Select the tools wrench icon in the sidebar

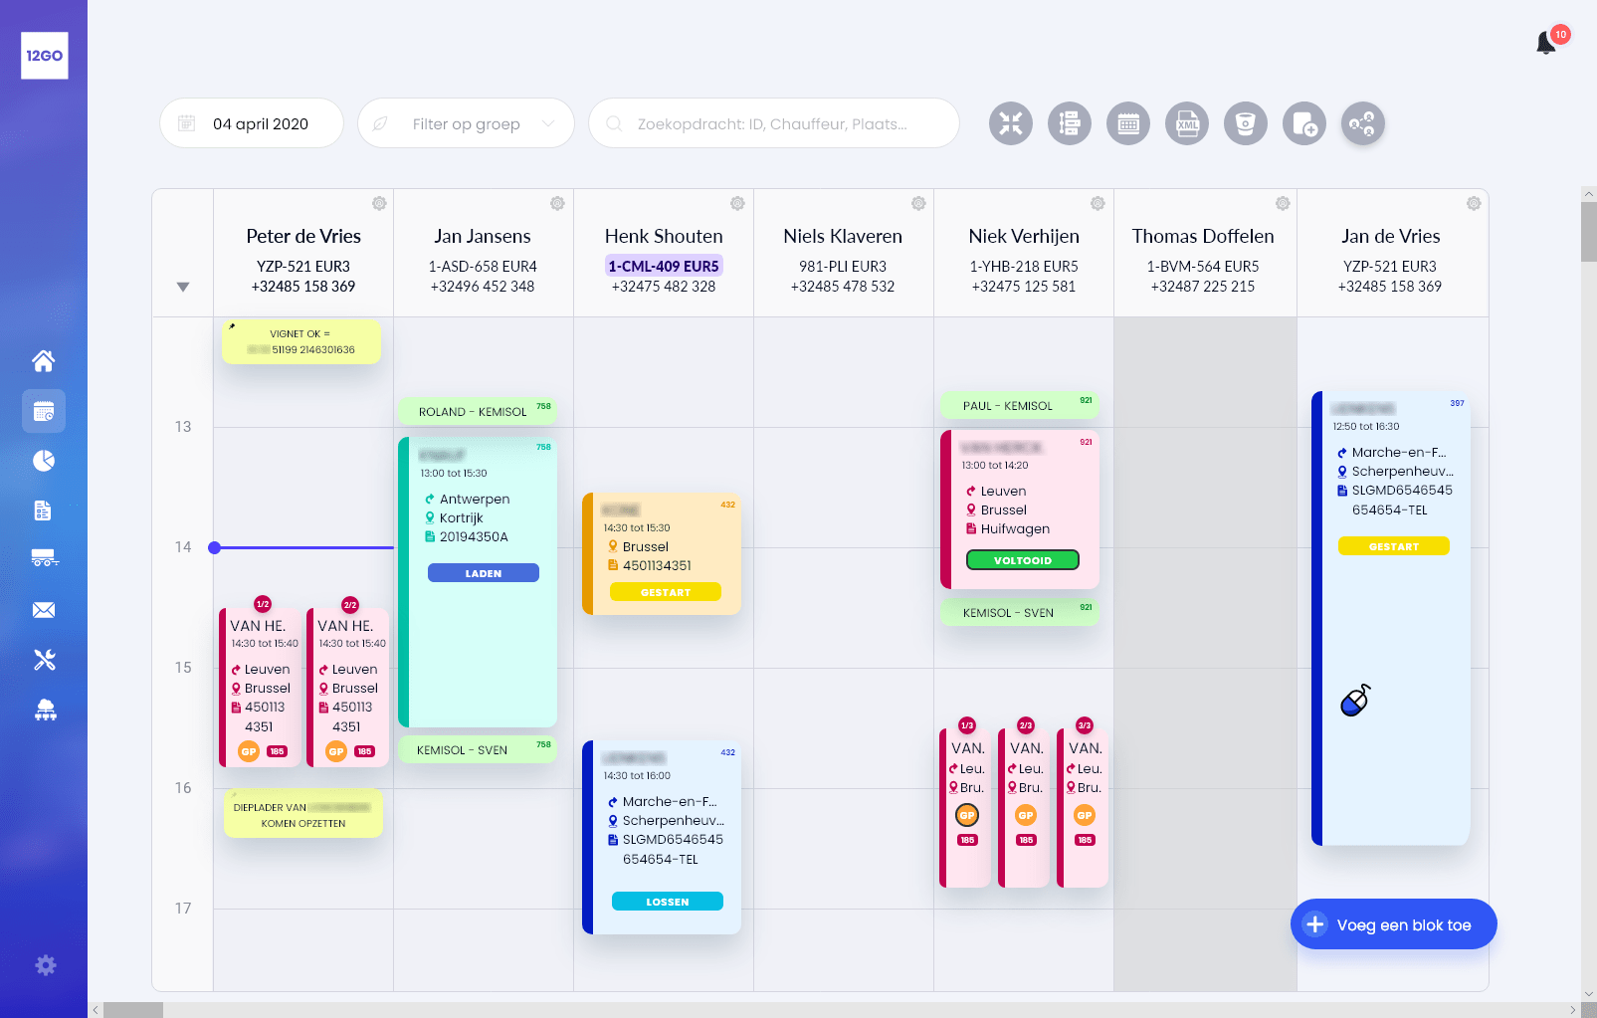click(44, 659)
